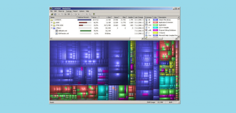Click the select parent folder icon
This screenshot has width=236, height=113.
83,14
